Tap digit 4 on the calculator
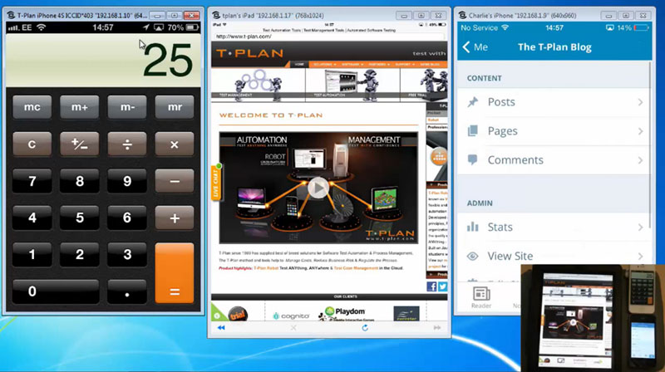Viewport: 665px width, 372px height. (x=32, y=218)
